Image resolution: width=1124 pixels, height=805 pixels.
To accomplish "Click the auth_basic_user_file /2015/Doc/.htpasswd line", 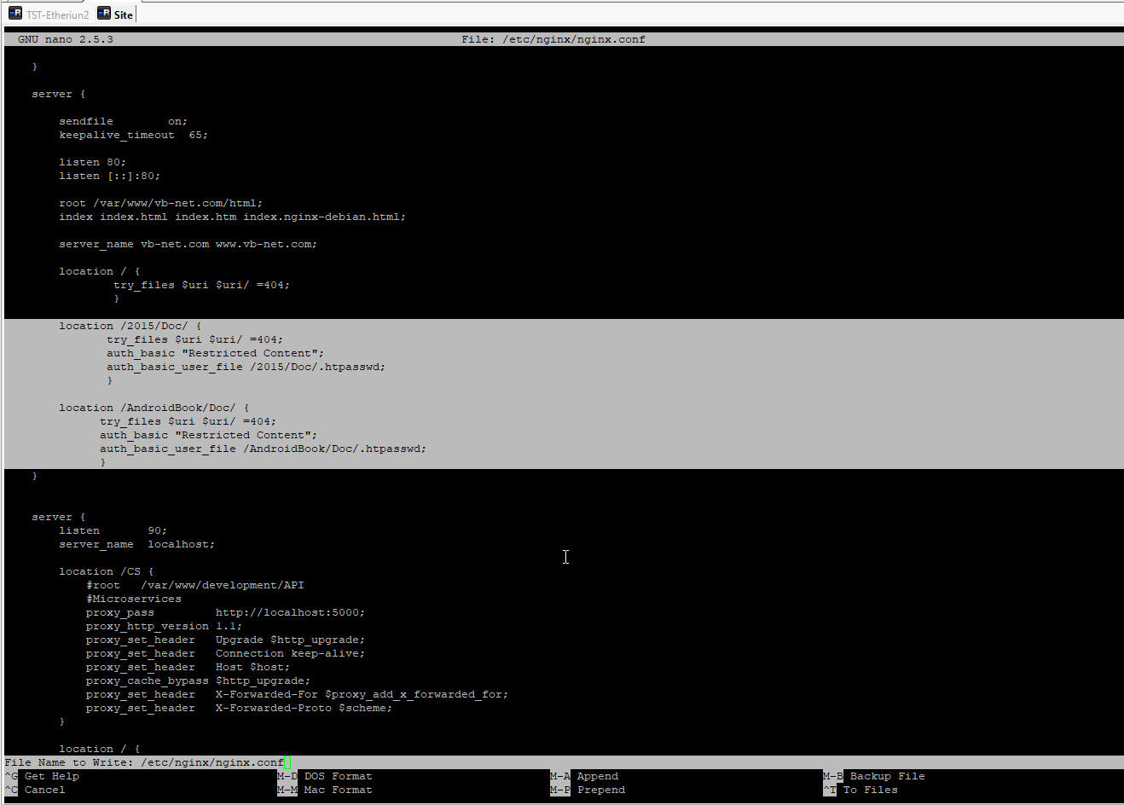I will click(x=246, y=367).
